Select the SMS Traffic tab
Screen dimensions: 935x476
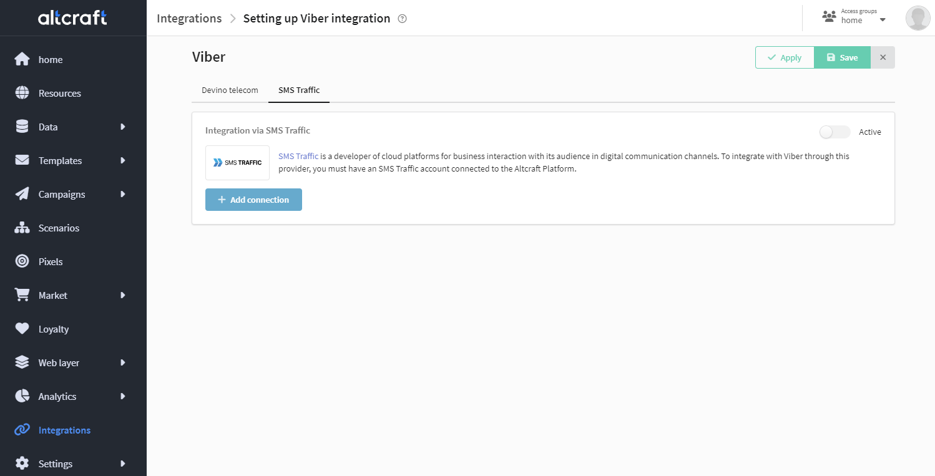pyautogui.click(x=299, y=90)
